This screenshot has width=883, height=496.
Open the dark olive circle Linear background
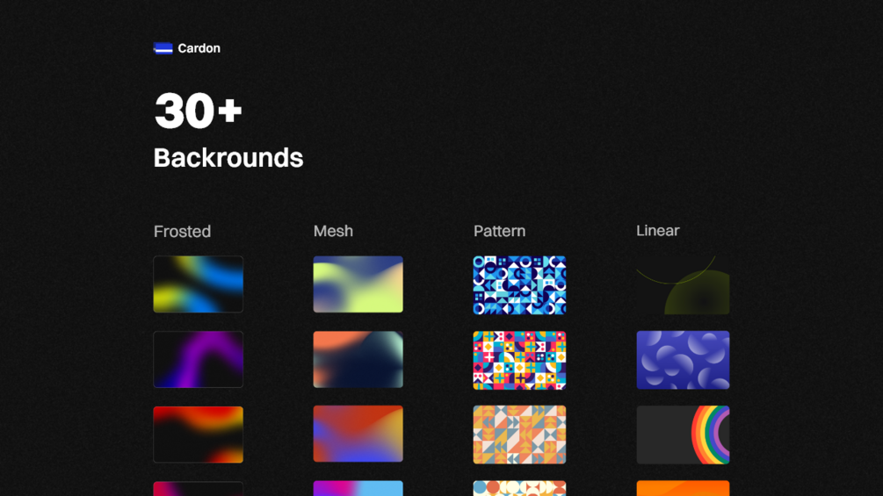tap(683, 285)
